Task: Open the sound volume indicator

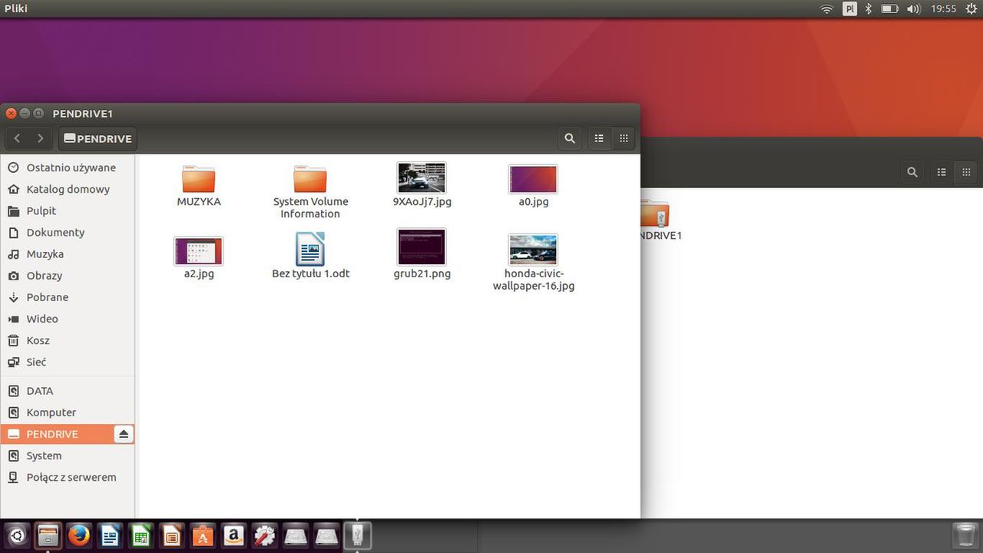Action: click(913, 9)
